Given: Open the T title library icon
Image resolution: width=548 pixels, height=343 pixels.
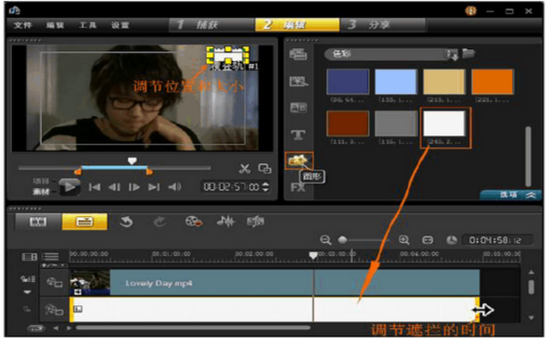Looking at the screenshot, I should pyautogui.click(x=299, y=134).
